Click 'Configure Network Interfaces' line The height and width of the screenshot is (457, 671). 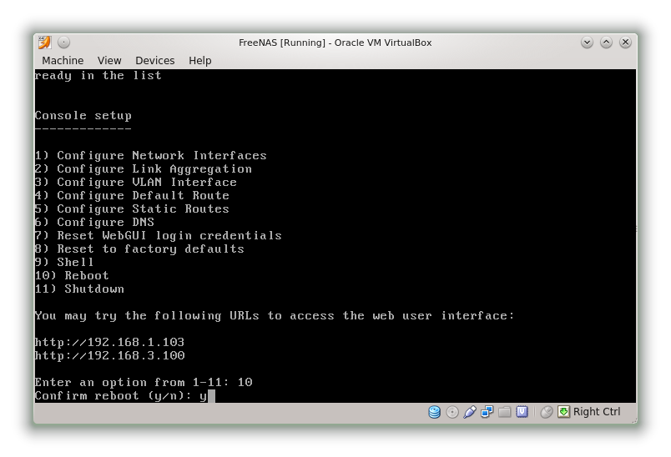(x=151, y=155)
